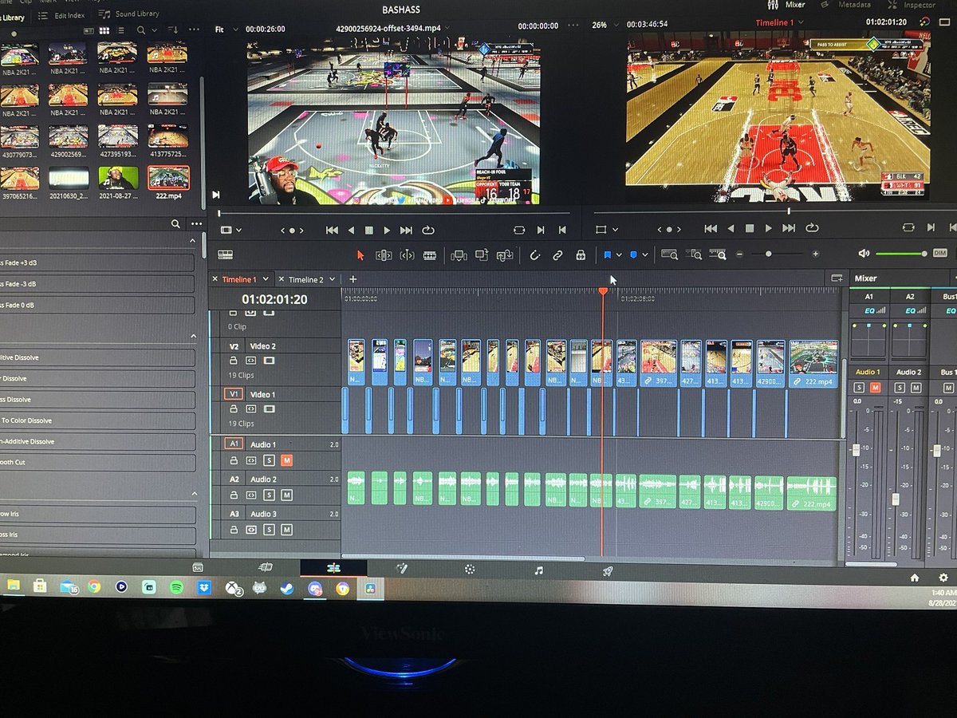The image size is (957, 718).
Task: Select the 222.mp4 clip on Video 2
Action: (x=813, y=363)
